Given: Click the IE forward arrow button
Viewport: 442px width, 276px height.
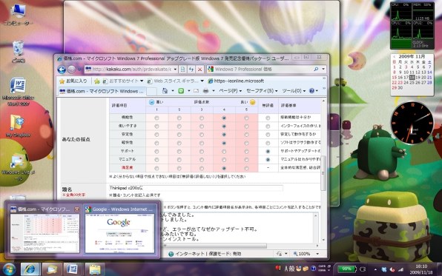Looking at the screenshot, I should [x=72, y=70].
